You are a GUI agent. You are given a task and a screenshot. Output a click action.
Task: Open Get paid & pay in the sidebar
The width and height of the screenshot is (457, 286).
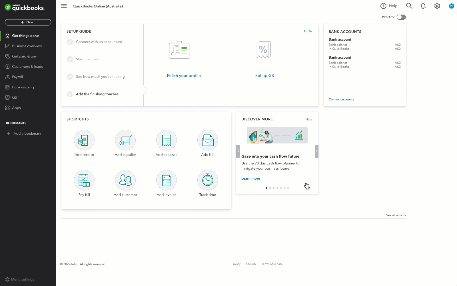(x=28, y=56)
